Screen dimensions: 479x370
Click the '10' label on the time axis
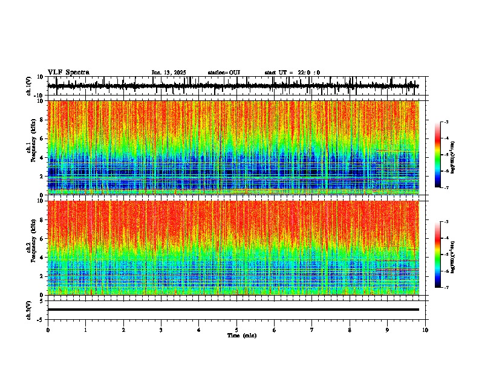[x=425, y=330]
